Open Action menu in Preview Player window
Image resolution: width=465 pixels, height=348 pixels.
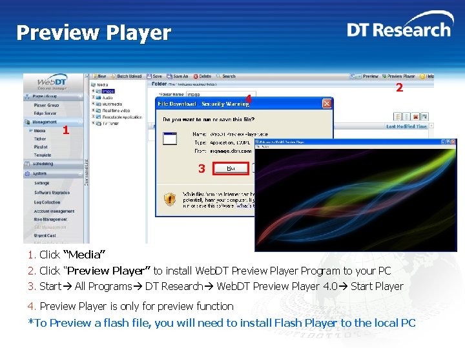tap(265, 146)
